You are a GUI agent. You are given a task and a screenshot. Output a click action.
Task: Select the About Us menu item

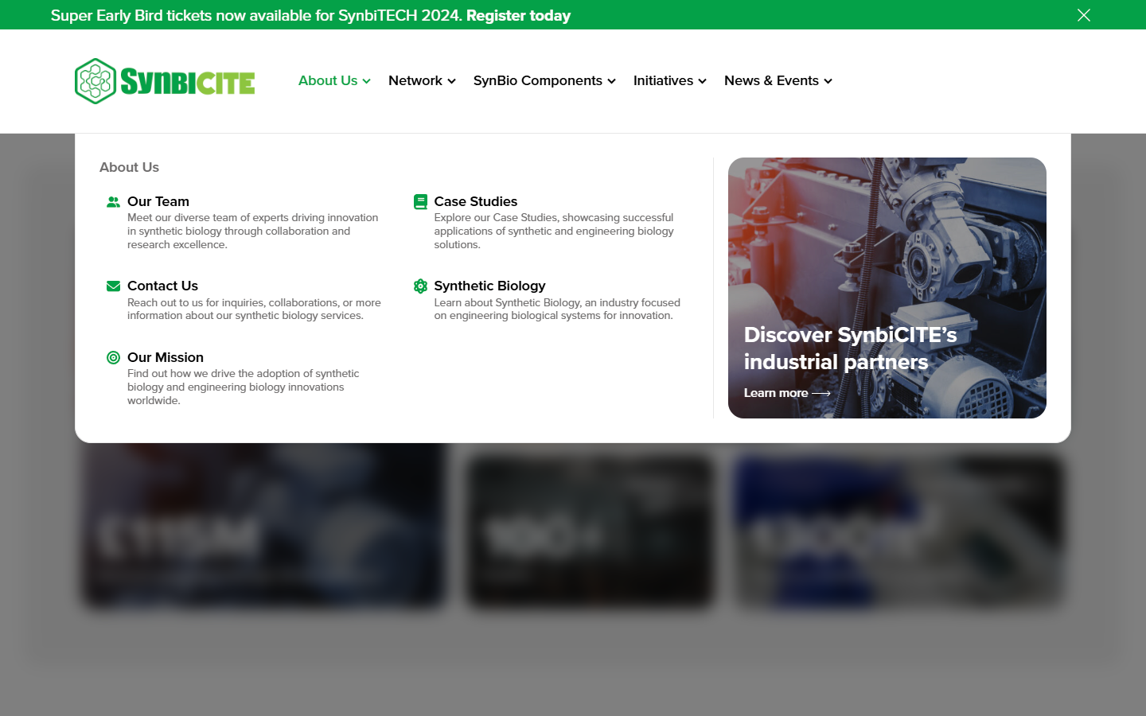327,80
